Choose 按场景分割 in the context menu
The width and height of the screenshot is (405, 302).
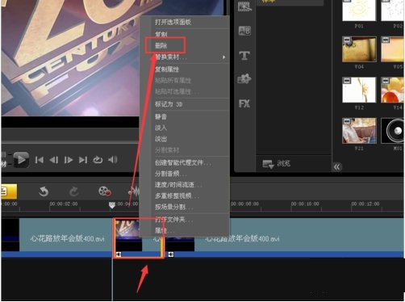tap(173, 207)
